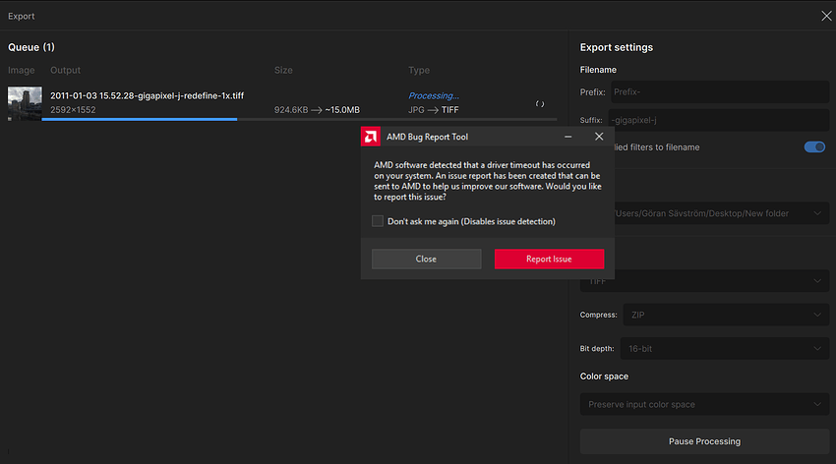Select the queued image thumbnail

tap(25, 103)
